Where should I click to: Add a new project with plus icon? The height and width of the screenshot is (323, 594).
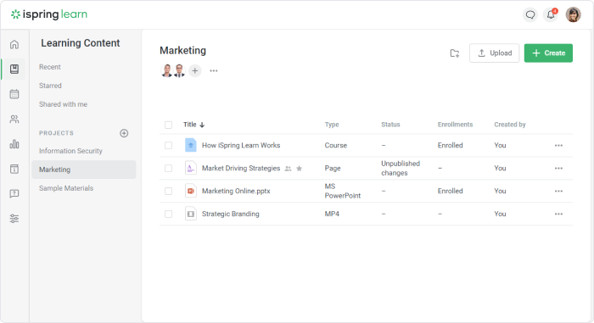[x=124, y=133]
